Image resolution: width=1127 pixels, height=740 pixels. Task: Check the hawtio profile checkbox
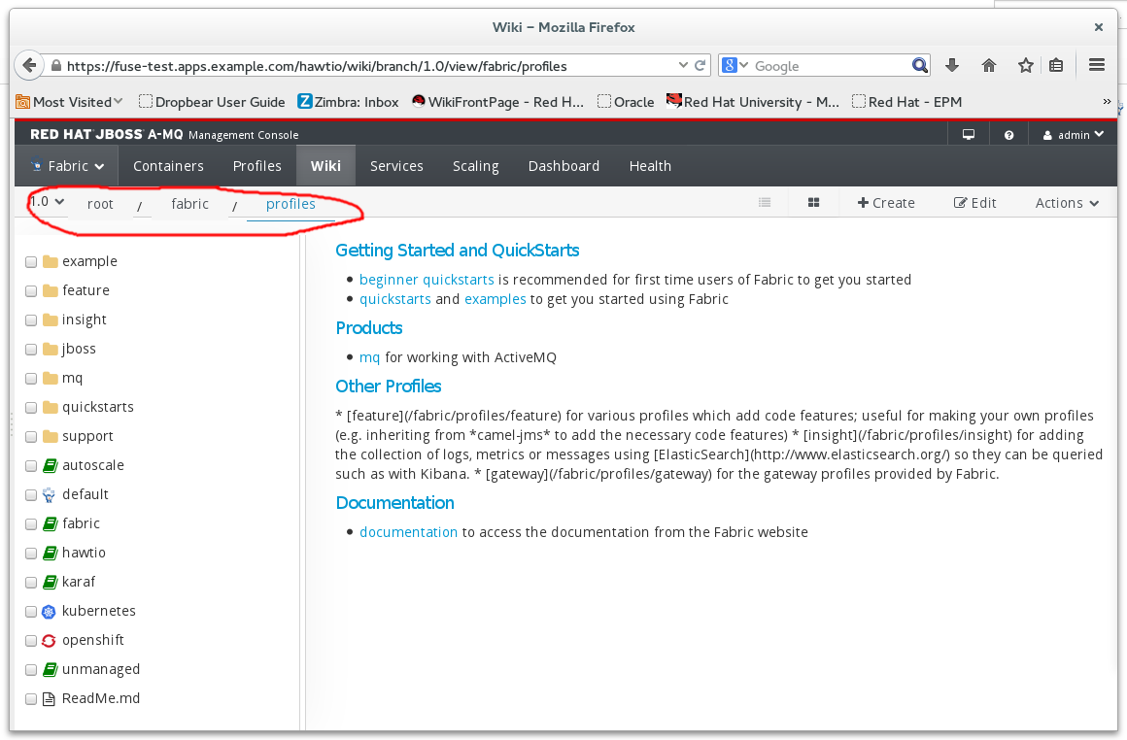tap(31, 554)
